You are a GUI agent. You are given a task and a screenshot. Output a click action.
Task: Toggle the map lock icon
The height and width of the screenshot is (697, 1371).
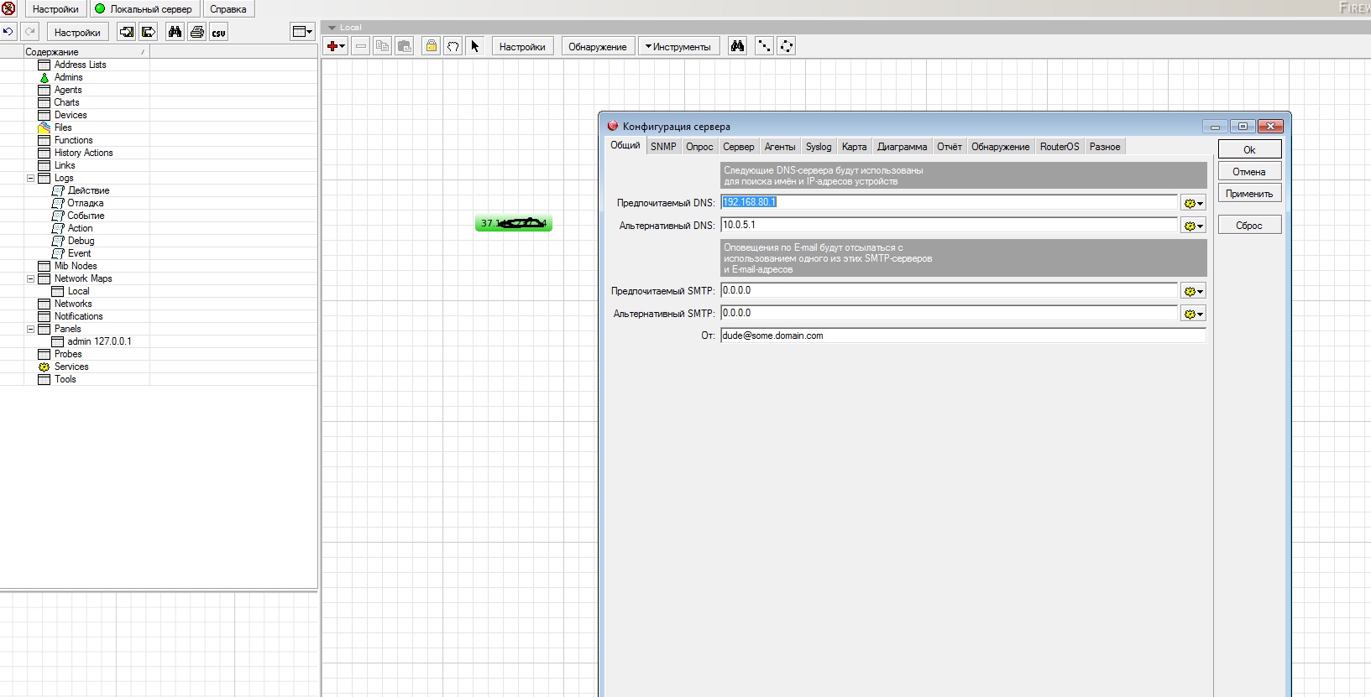[431, 46]
